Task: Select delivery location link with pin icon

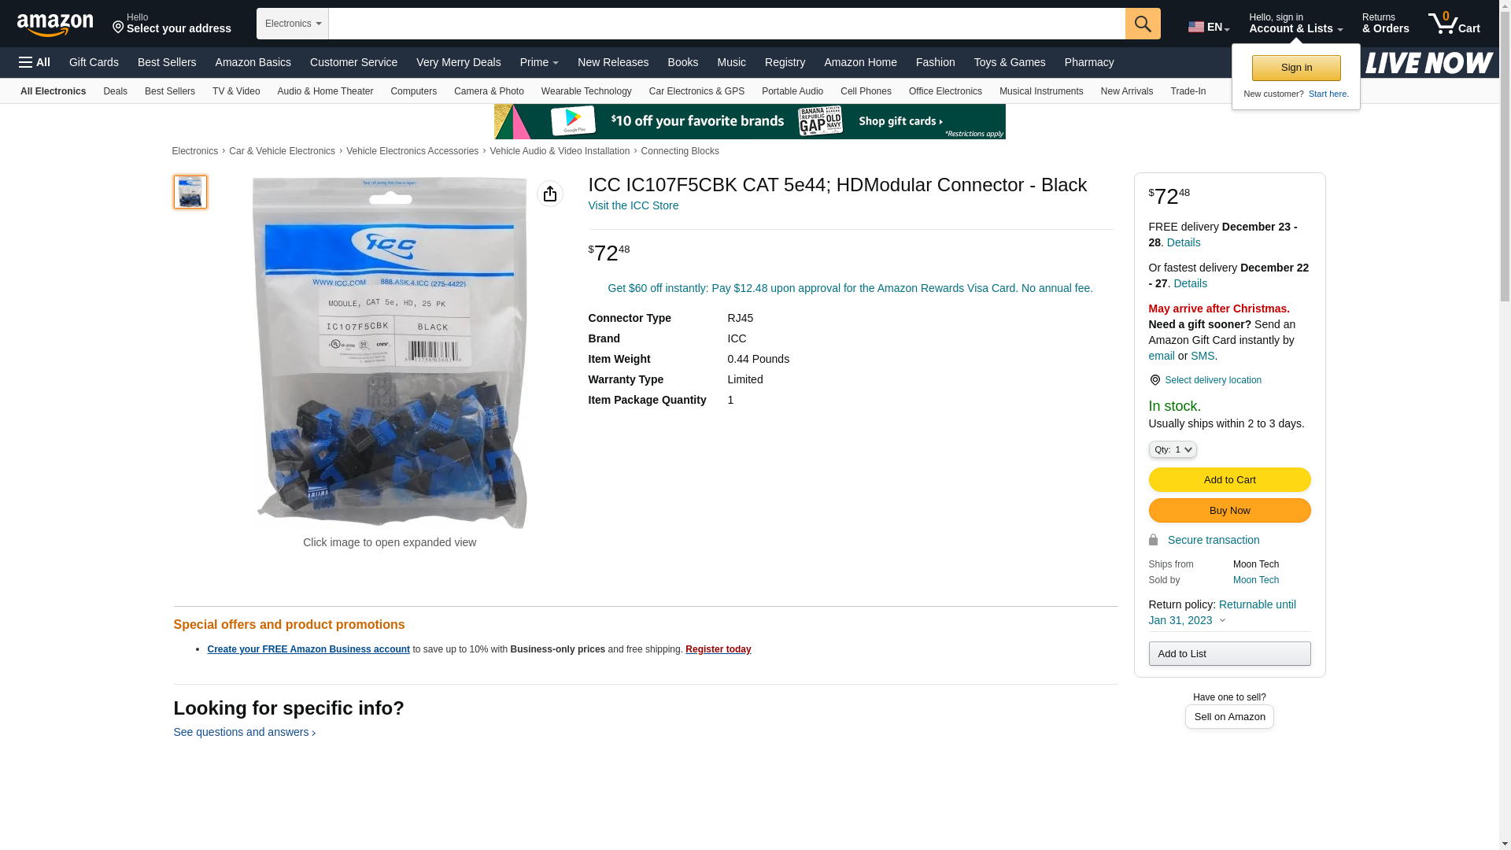Action: point(1205,380)
